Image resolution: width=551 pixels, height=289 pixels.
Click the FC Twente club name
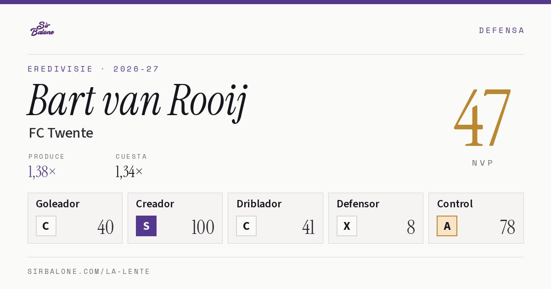point(61,133)
